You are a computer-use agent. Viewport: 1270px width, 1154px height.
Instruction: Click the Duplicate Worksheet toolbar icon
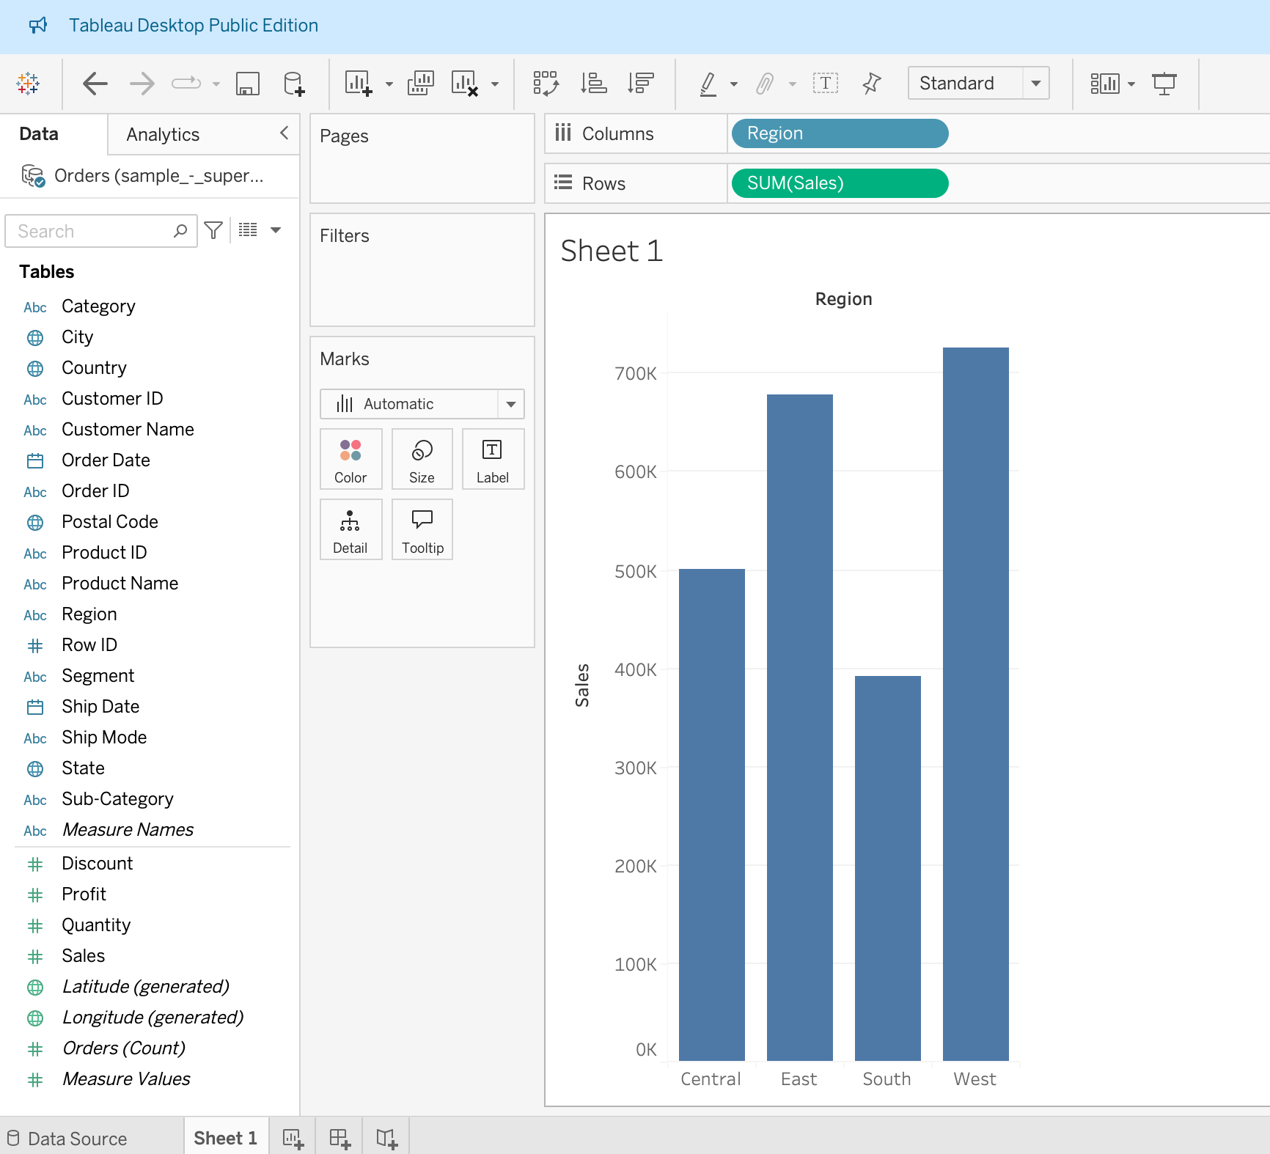point(421,84)
